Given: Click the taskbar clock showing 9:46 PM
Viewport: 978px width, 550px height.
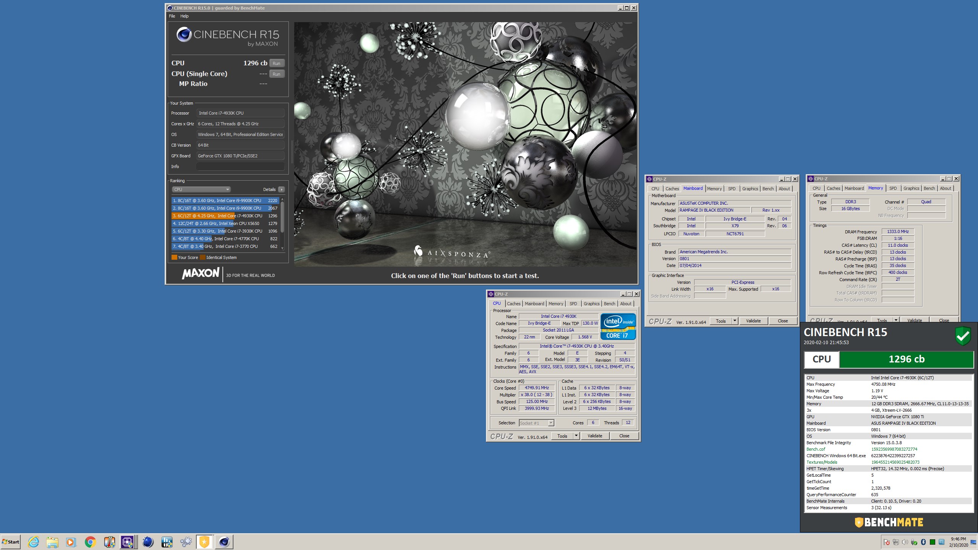Looking at the screenshot, I should click(959, 542).
